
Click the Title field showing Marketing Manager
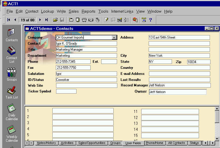(86, 50)
